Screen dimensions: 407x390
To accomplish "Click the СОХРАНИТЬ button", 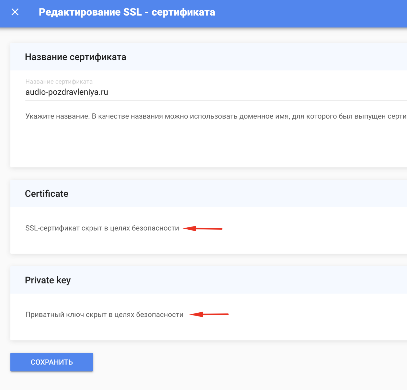I will [52, 362].
